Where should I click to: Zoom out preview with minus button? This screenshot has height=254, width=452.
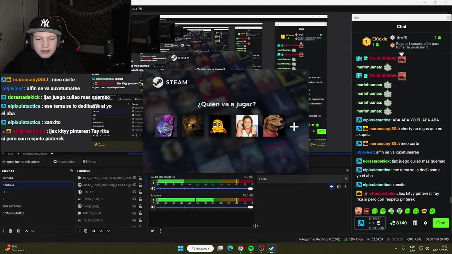(3, 154)
